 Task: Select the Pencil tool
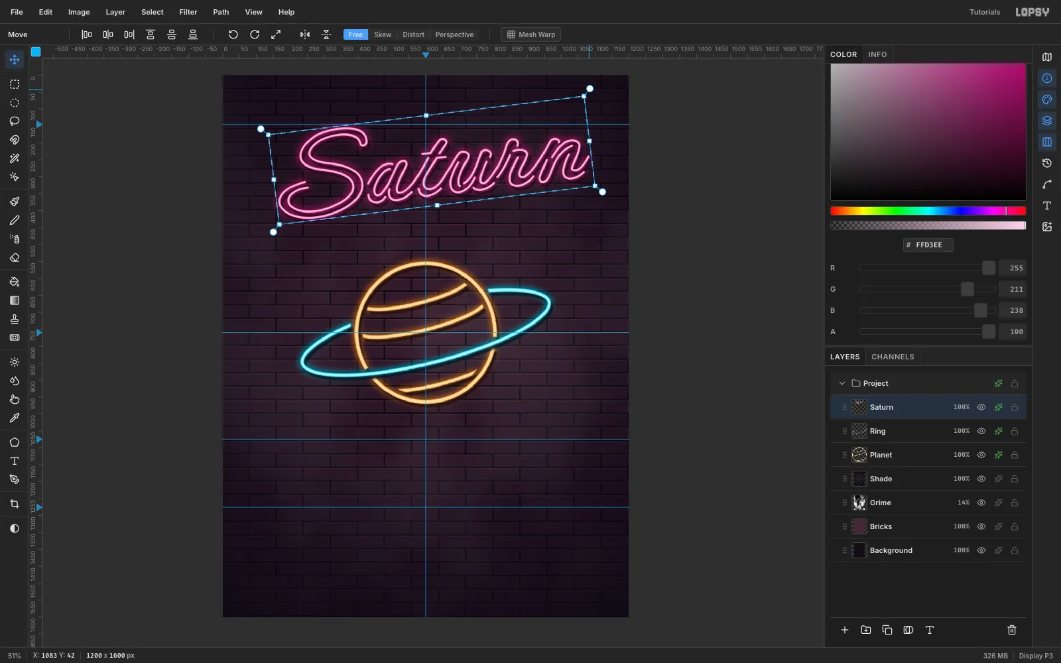[15, 220]
